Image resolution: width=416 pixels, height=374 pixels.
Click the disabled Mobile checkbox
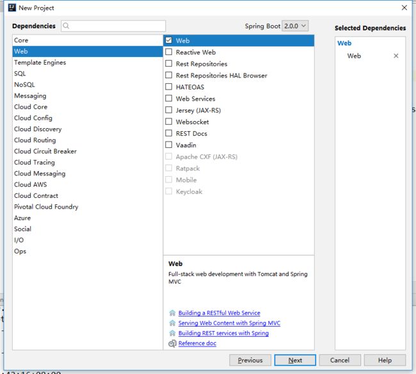[x=169, y=180]
